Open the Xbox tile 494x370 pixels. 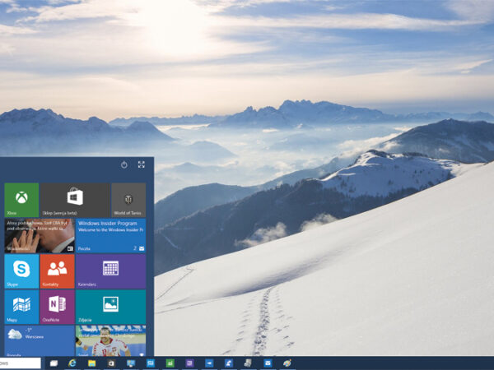coord(21,200)
